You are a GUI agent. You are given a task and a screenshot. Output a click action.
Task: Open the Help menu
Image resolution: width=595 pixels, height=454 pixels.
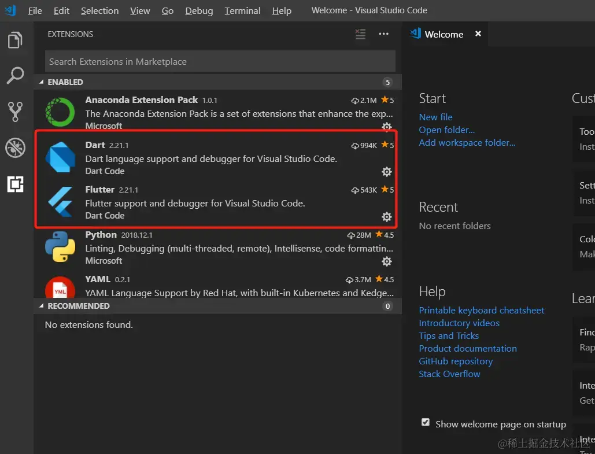(282, 10)
